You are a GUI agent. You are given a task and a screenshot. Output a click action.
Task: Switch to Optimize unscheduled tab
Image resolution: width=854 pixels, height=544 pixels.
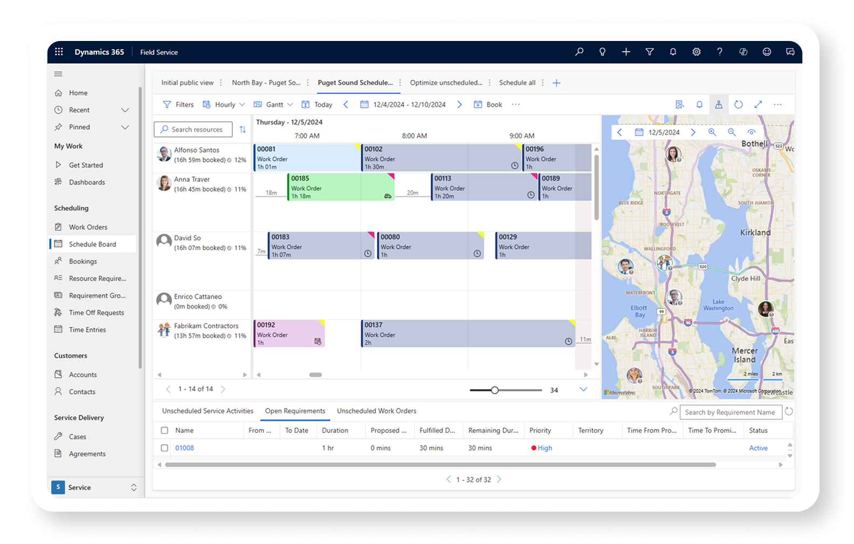tap(446, 82)
